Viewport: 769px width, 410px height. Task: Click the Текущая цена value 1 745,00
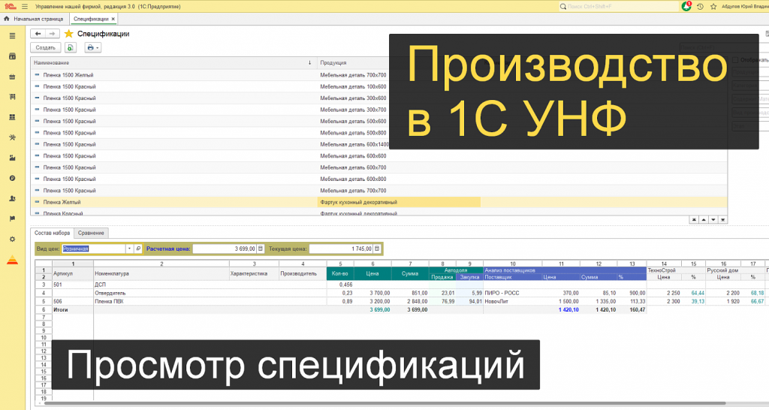click(341, 249)
